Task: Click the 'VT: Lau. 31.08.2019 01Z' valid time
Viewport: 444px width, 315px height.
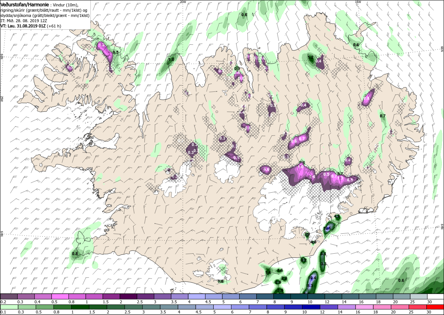Action: (x=23, y=26)
